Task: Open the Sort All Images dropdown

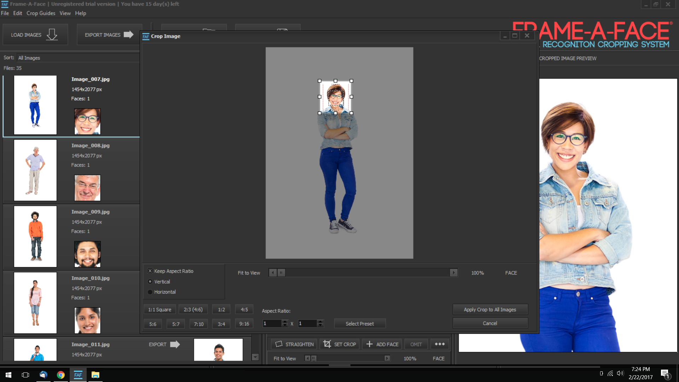Action: (78, 58)
